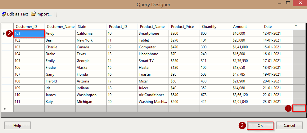Click the Charlie name cell
307x133 pixels.
pyautogui.click(x=60, y=47)
